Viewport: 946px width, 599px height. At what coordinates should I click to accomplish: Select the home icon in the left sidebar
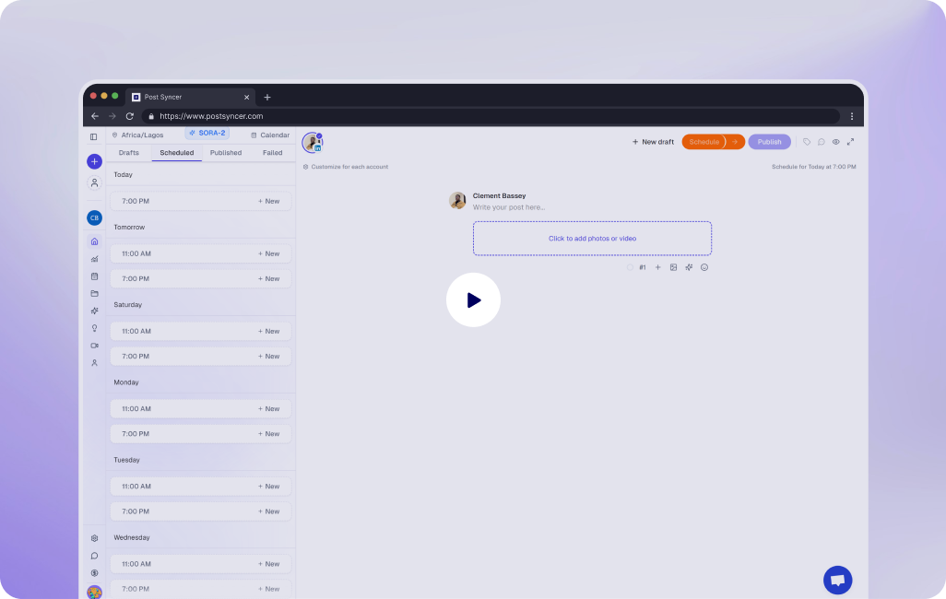pos(94,241)
